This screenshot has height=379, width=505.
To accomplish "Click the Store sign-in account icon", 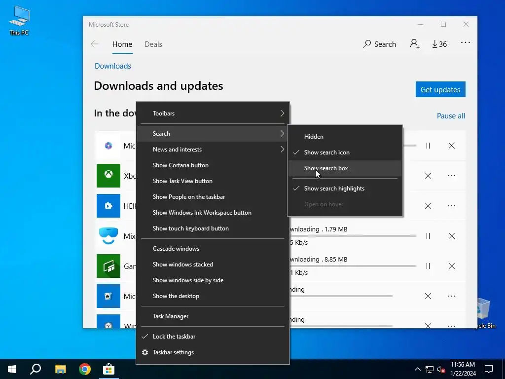I will (x=415, y=44).
